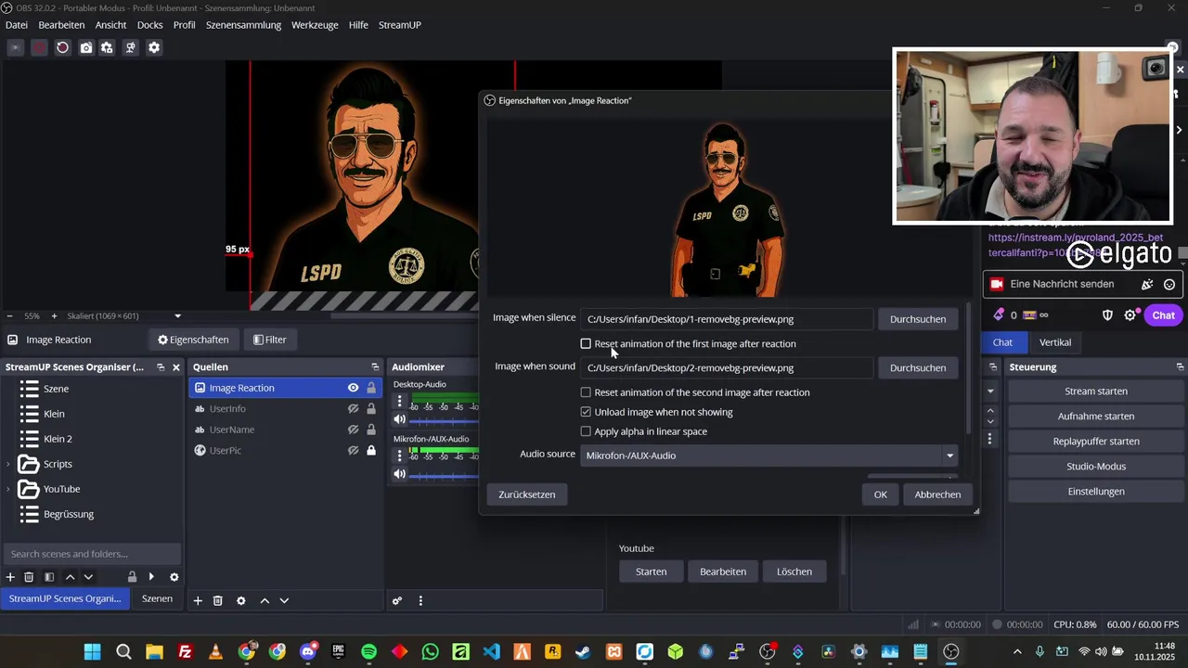This screenshot has height=668, width=1188.
Task: Switch to the Vertikal tab
Action: [x=1055, y=342]
